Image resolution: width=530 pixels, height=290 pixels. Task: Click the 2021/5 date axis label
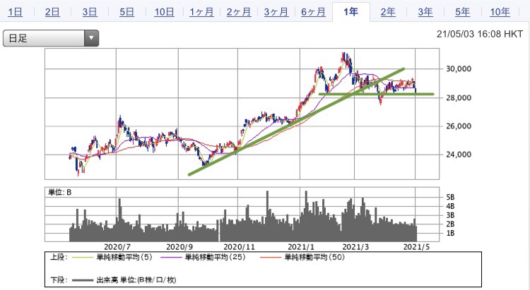pyautogui.click(x=416, y=247)
